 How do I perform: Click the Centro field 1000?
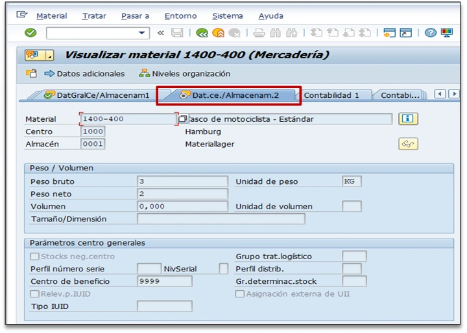(93, 132)
